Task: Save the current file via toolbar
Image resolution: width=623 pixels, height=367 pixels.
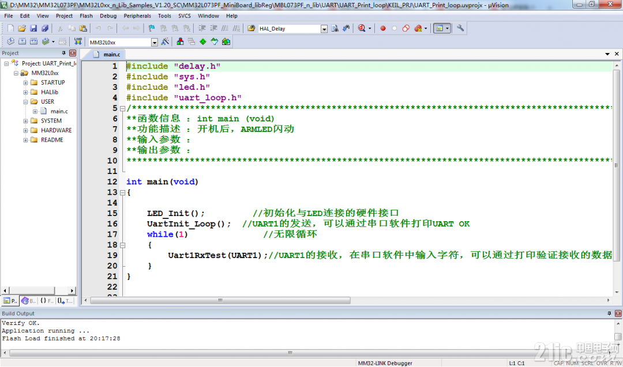Action: (33, 29)
